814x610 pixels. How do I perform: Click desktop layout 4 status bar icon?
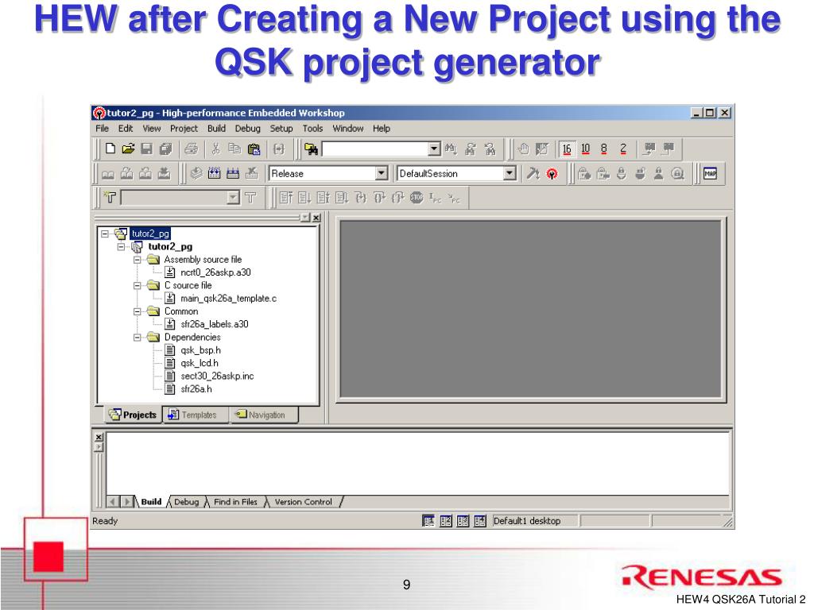coord(480,521)
